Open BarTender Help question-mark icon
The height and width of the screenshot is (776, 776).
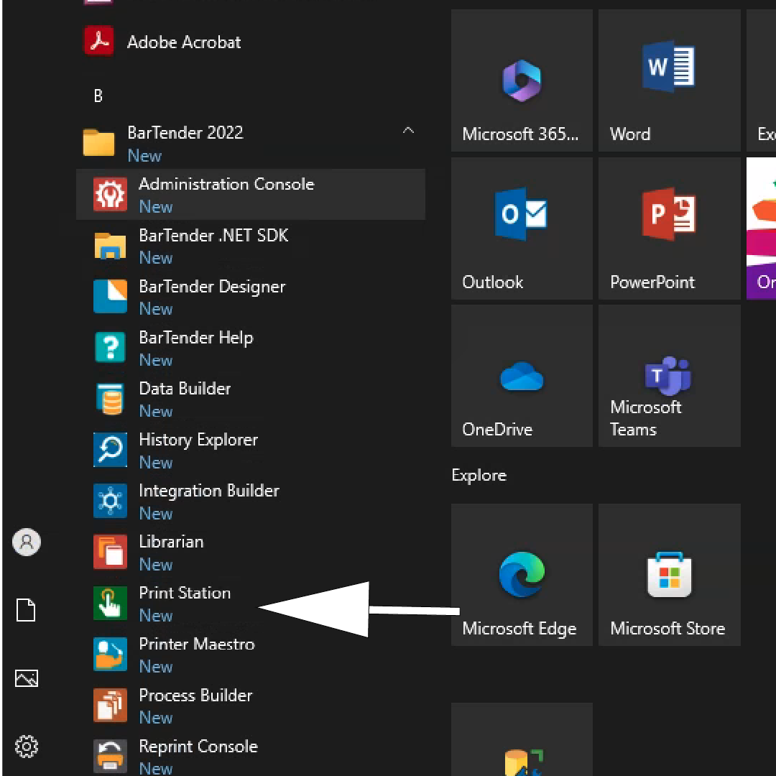pyautogui.click(x=110, y=348)
